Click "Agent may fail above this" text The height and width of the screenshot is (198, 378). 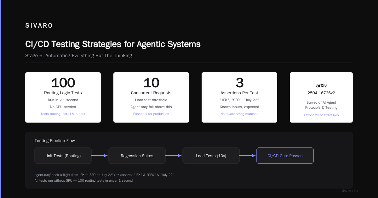[x=151, y=107]
